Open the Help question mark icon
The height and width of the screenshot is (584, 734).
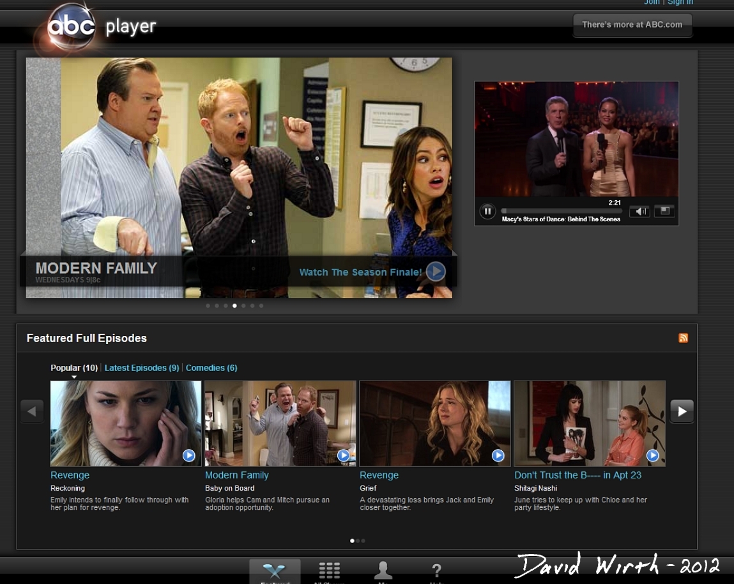(x=436, y=572)
